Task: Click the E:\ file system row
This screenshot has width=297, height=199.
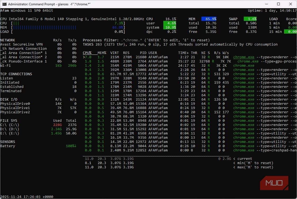Action: [x=38, y=133]
